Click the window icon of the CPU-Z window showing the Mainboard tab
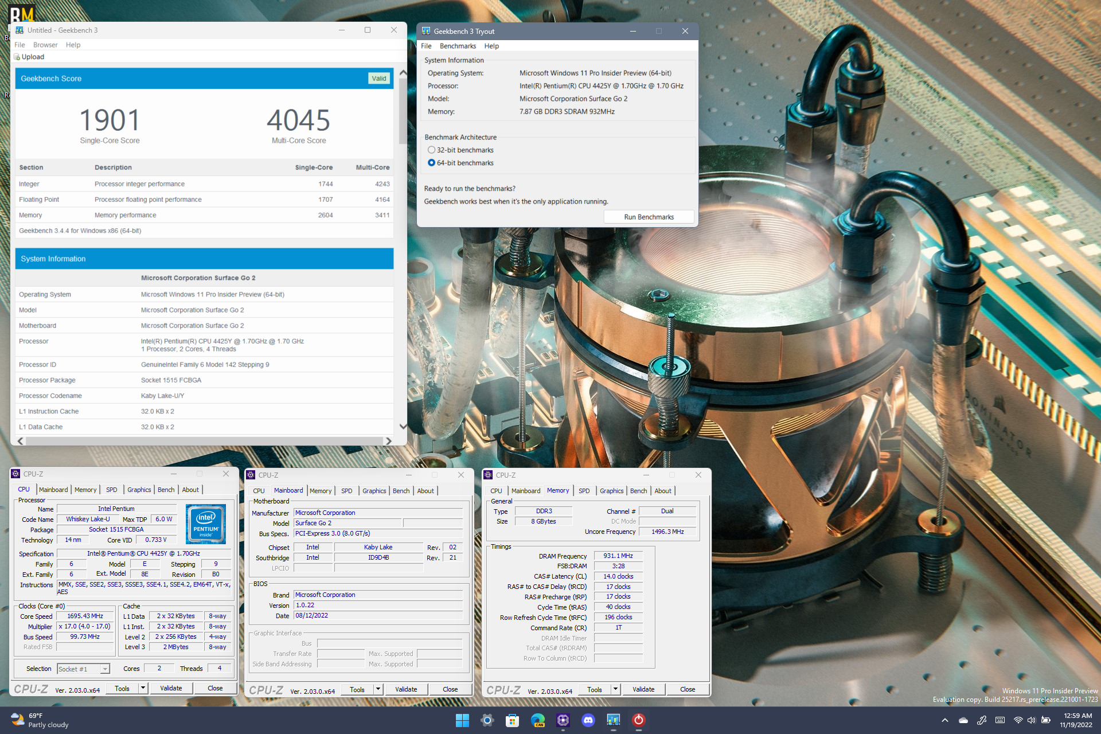The width and height of the screenshot is (1101, 734). click(251, 475)
